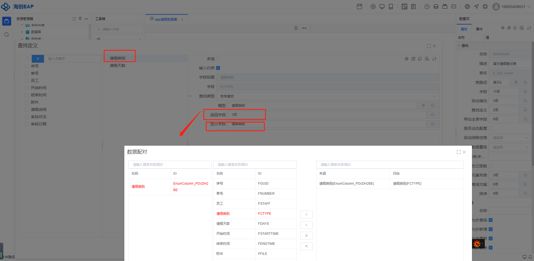
Task: Select the 请假天数 FDAYS row in the table
Action: point(254,224)
